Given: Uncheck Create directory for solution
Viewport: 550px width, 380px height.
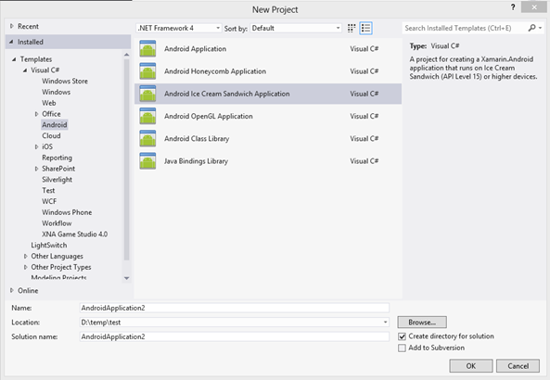Looking at the screenshot, I should coord(402,336).
